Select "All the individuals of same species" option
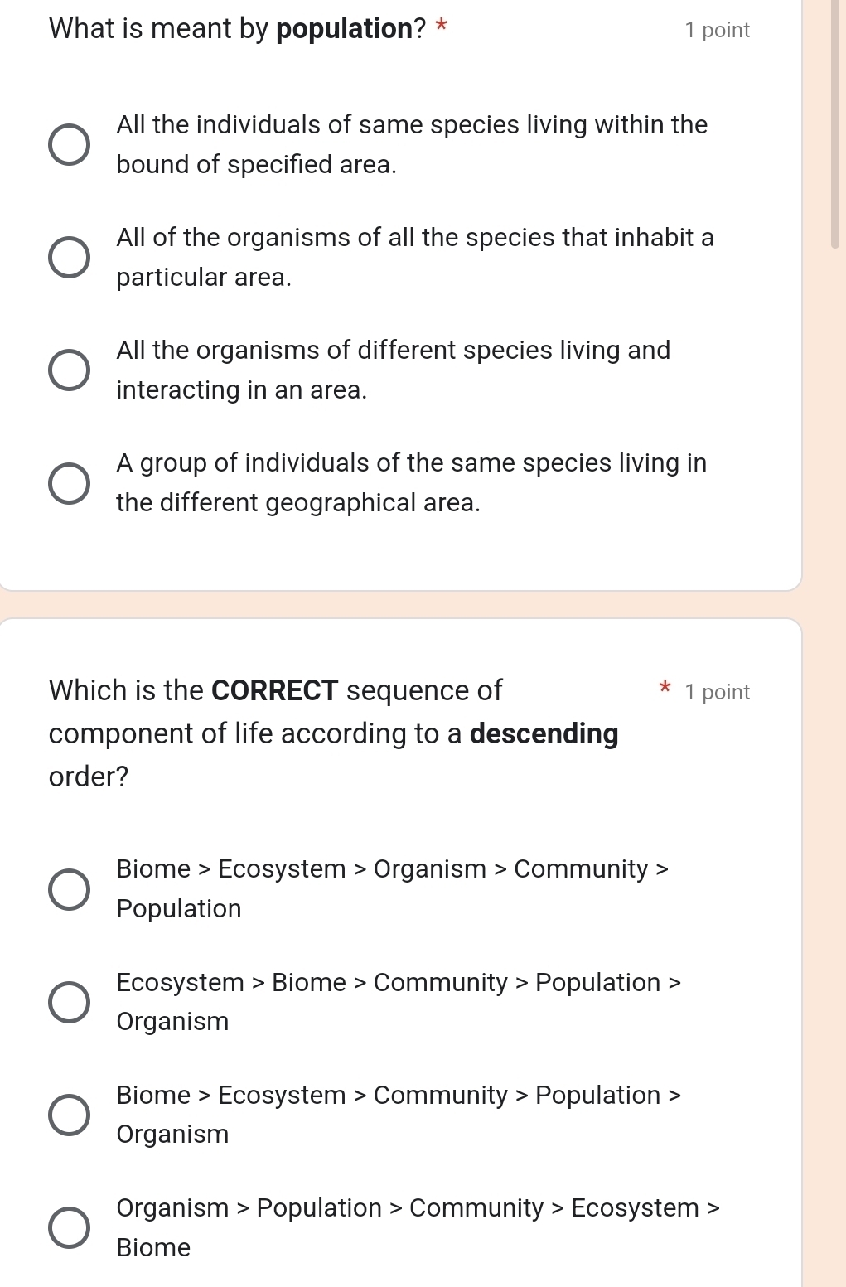Viewport: 846px width, 1287px height. point(70,145)
